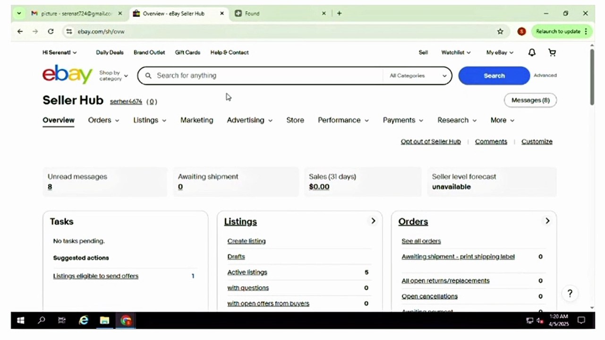This screenshot has height=340, width=605.
Task: Open the notifications bell
Action: pos(532,52)
